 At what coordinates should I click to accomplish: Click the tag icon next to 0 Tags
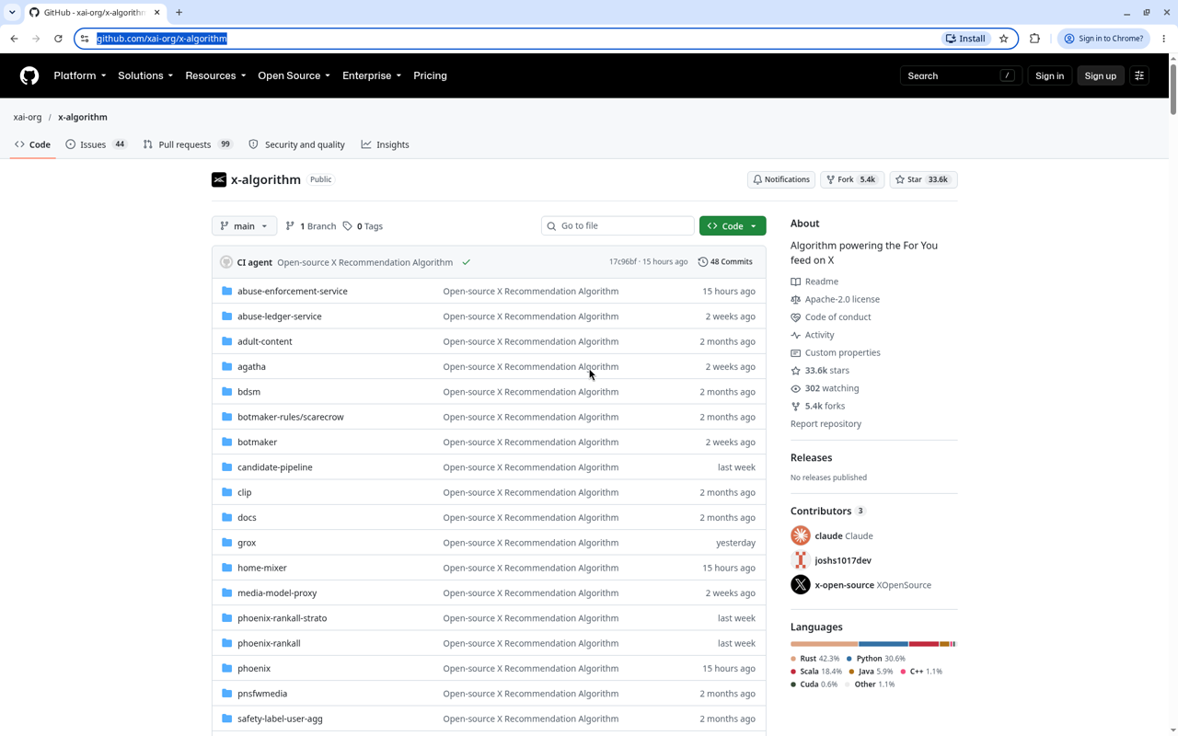[x=347, y=226]
